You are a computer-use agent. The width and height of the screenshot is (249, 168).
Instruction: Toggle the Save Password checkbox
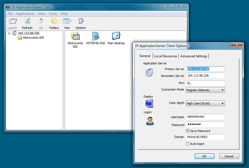pyautogui.click(x=188, y=131)
